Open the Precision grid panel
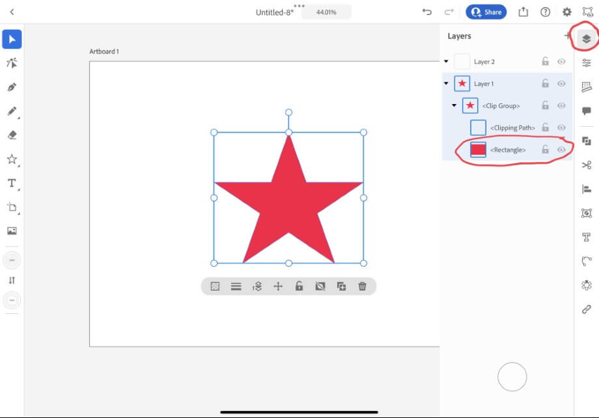599x418 pixels. pos(587,87)
